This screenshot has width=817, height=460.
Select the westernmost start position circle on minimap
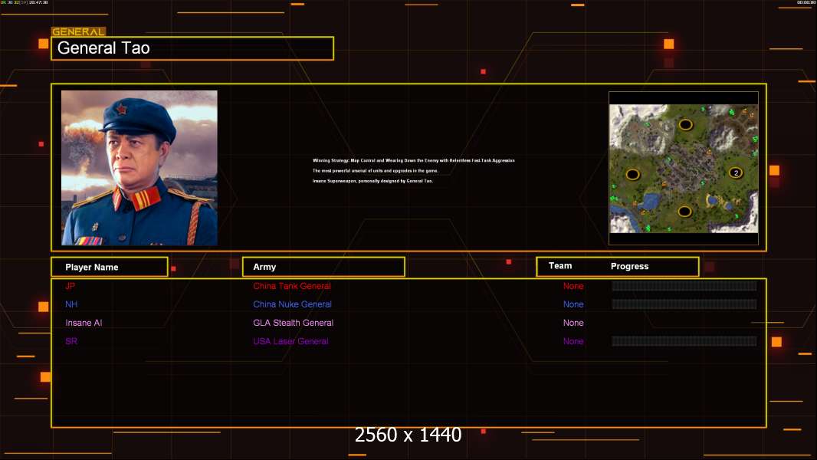click(632, 174)
